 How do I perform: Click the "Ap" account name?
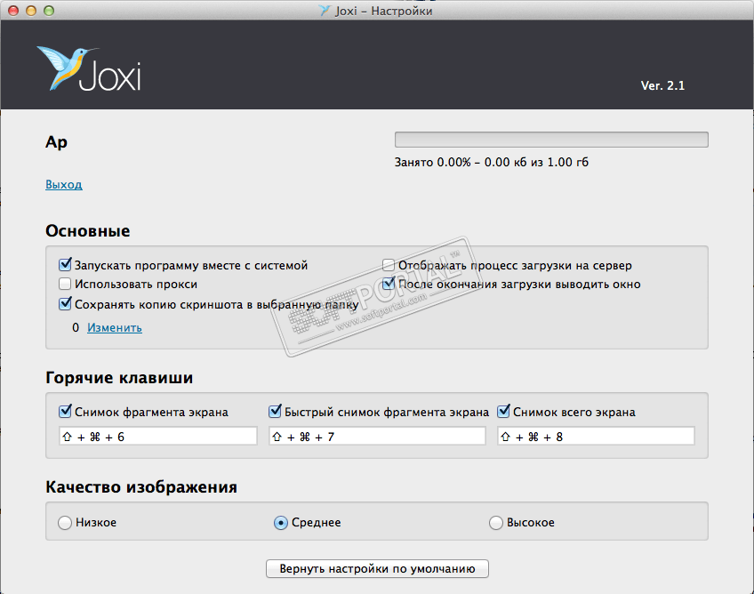pos(56,142)
